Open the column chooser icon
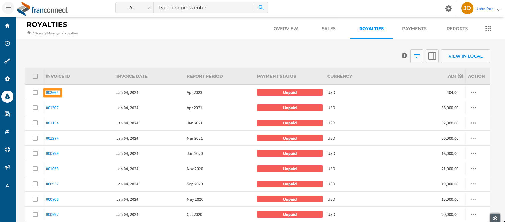Screen dimensions: 505x222 click(x=432, y=56)
